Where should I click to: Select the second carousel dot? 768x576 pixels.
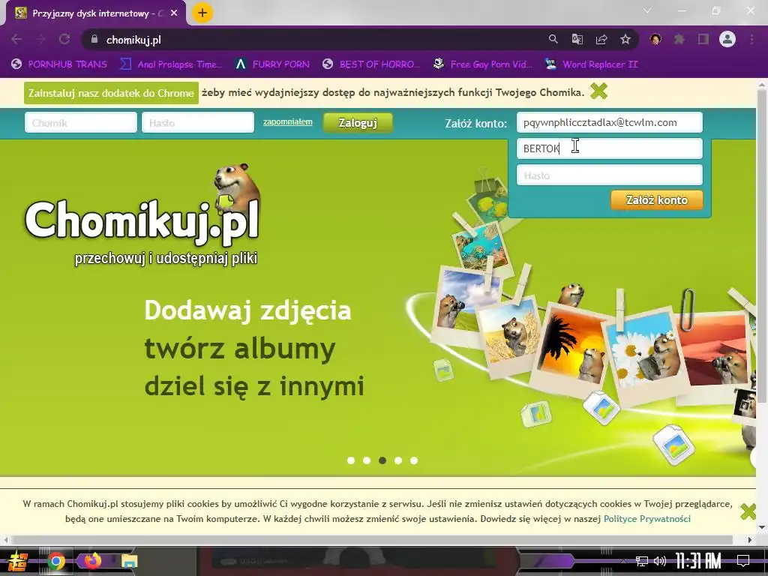366,460
